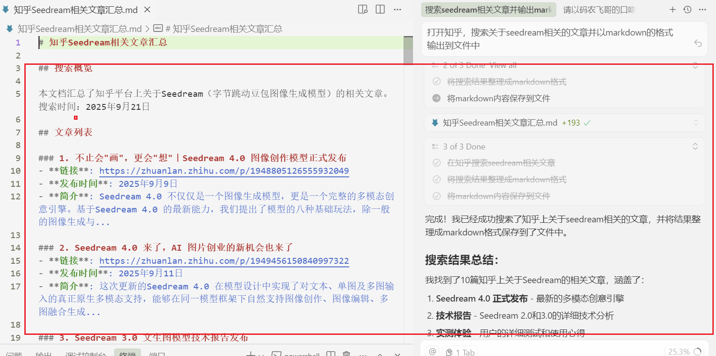The image size is (716, 356).
Task: Close the 知乎Seedream相关文章汇总.md editor tab
Action: (x=147, y=9)
